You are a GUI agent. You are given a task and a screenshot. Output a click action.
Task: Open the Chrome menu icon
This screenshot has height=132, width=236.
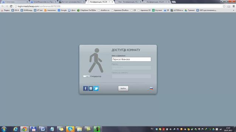click(233, 6)
